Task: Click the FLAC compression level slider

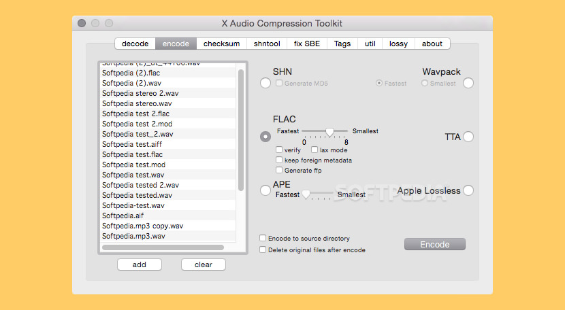Action: [329, 131]
